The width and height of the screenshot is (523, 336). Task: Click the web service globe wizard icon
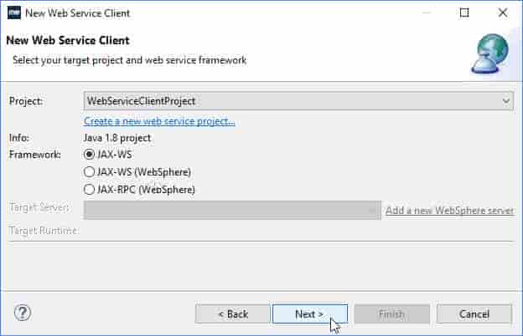[490, 53]
